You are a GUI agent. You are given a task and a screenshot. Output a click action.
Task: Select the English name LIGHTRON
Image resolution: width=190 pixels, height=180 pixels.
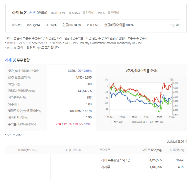[58, 13]
